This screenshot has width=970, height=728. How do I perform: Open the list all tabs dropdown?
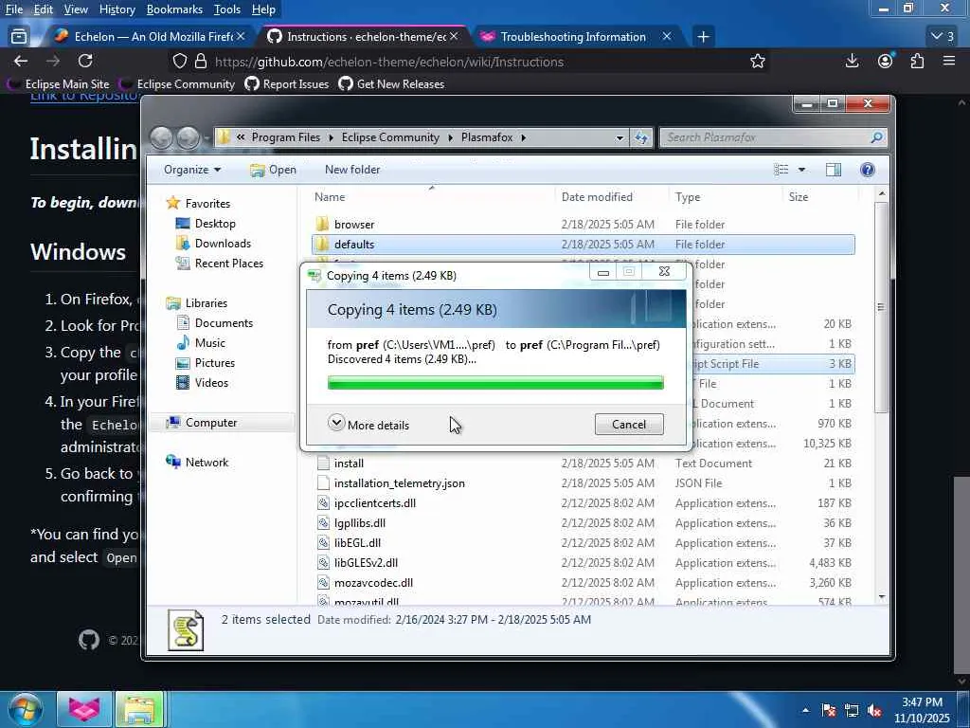point(943,37)
